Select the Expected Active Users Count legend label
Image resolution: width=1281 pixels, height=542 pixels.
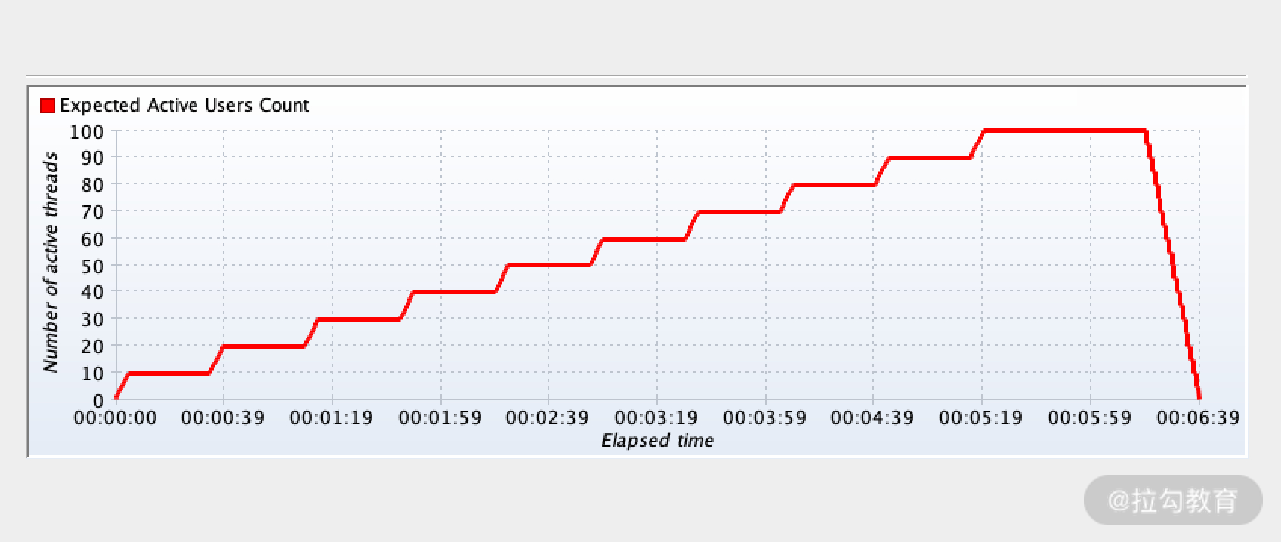[184, 106]
